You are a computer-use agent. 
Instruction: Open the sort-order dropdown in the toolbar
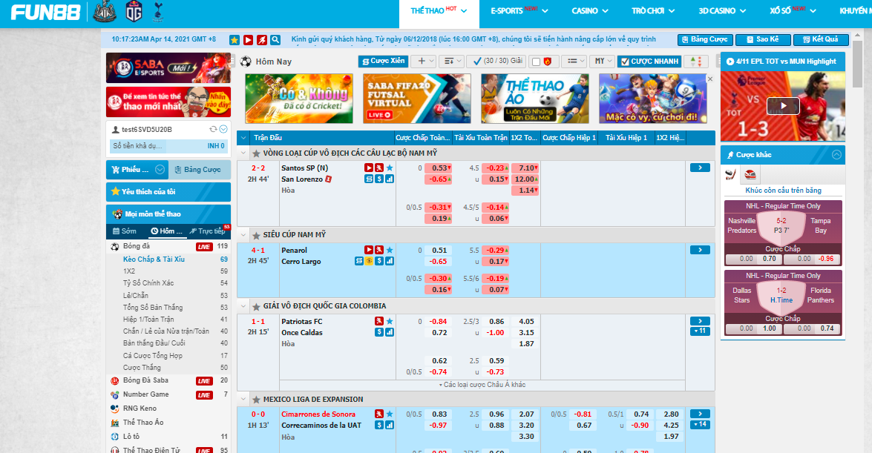(x=451, y=61)
